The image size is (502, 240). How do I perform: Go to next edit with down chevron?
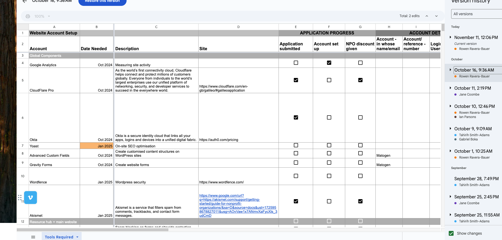(x=436, y=16)
